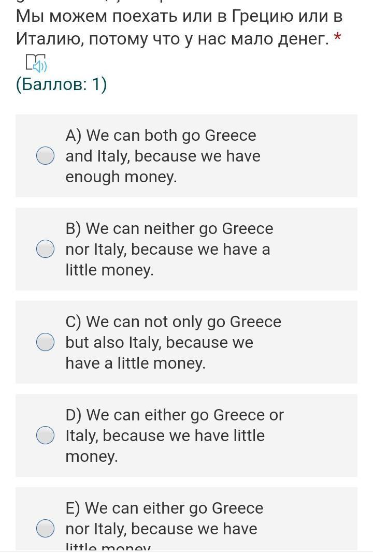Click option E's first line 'E) We can either go Greece'
373x554 pixels.
(164, 508)
